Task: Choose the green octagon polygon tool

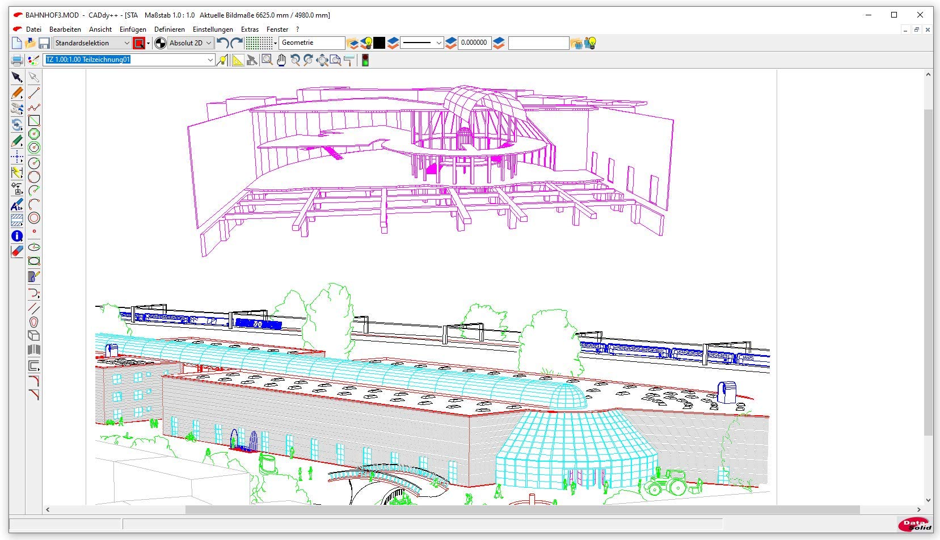Action: tap(34, 134)
